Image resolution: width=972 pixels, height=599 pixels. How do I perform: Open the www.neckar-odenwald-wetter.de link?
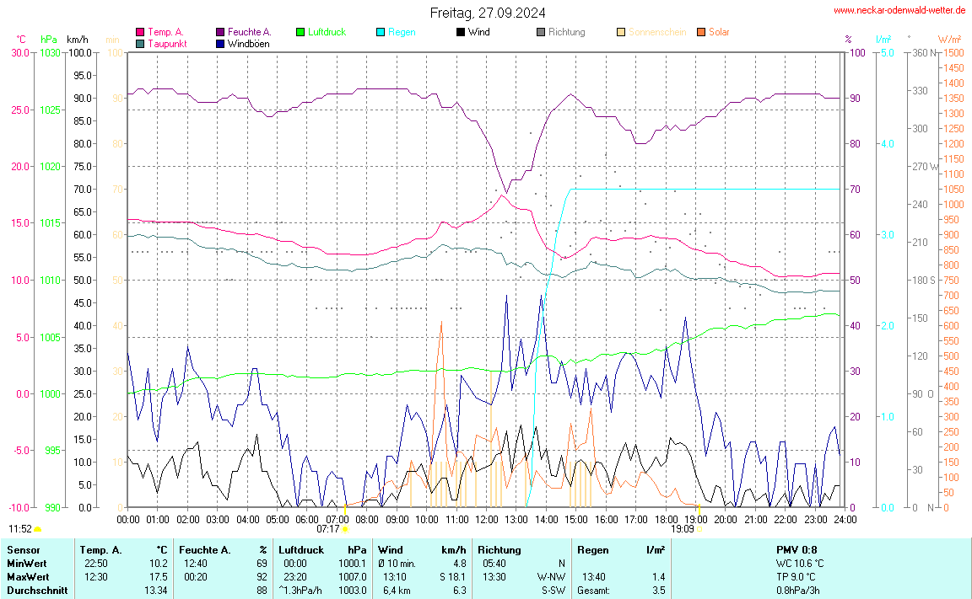point(899,11)
